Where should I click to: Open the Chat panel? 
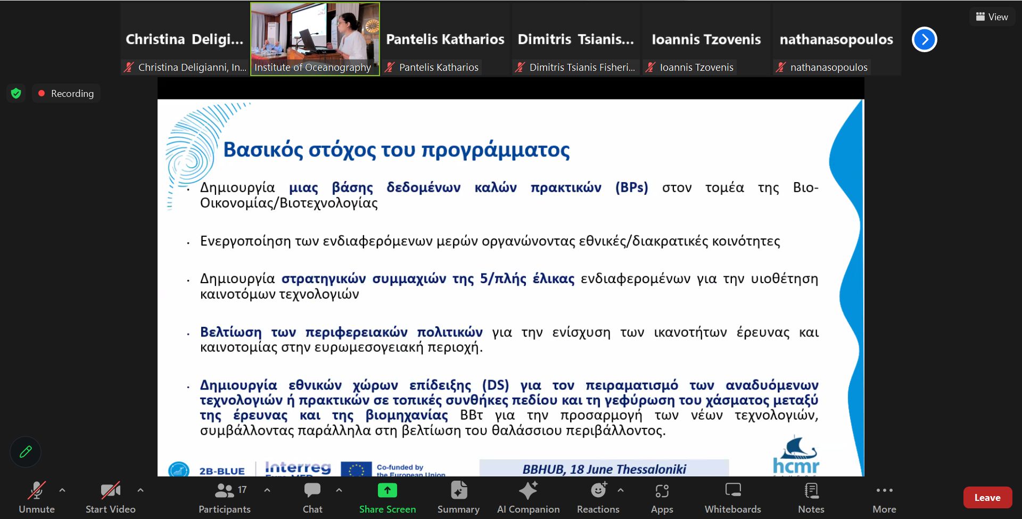[312, 497]
